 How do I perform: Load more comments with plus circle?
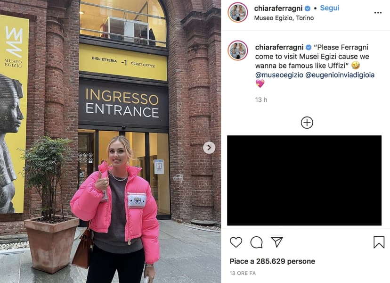click(x=307, y=123)
